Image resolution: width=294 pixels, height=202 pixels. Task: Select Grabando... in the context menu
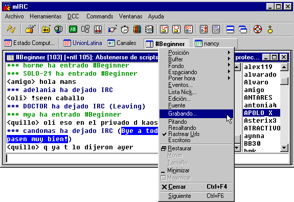(196, 114)
